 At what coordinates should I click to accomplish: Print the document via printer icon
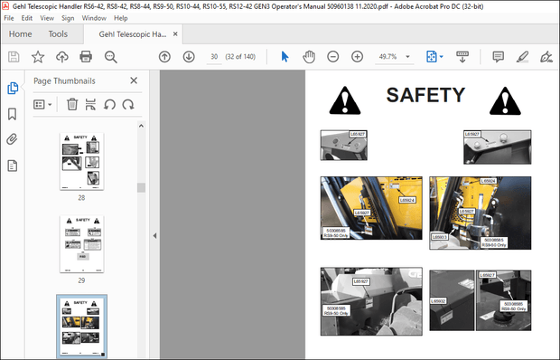coord(86,57)
